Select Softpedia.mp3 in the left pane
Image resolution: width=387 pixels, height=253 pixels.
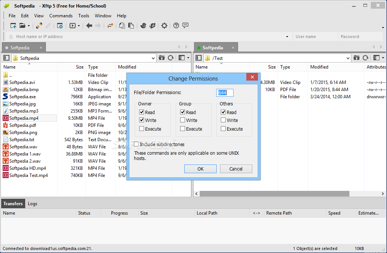24,111
